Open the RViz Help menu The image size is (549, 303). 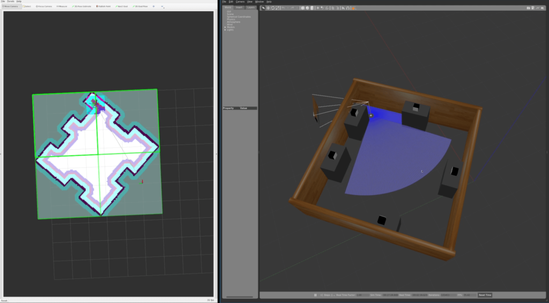click(19, 2)
